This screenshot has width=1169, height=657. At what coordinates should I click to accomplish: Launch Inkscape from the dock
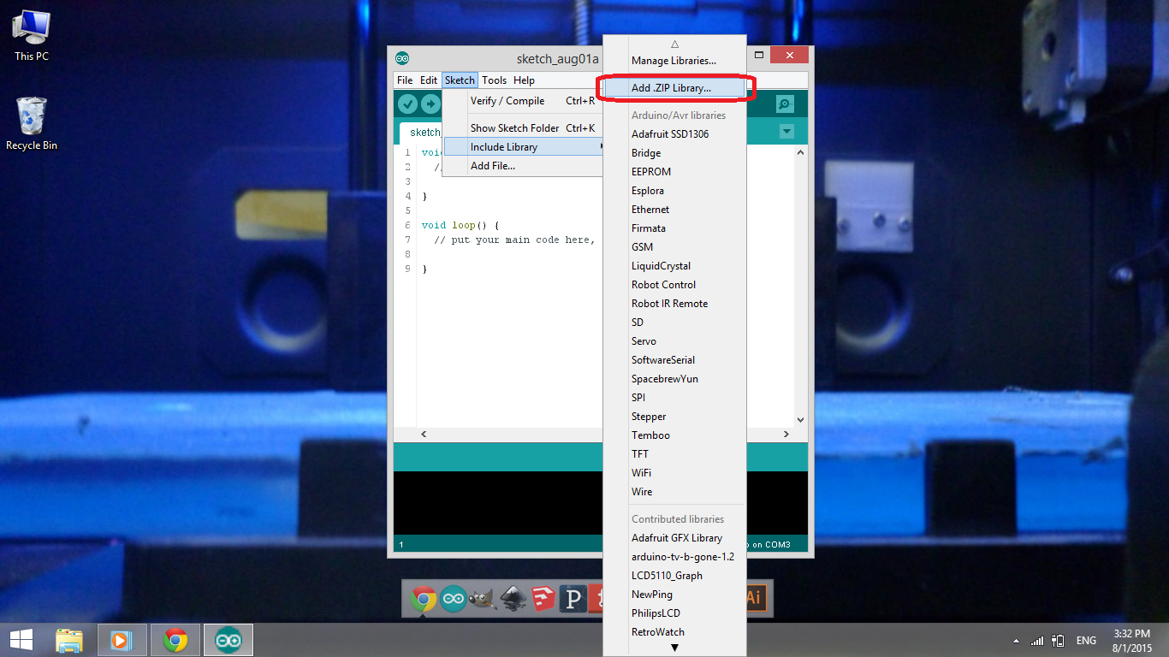tap(513, 599)
